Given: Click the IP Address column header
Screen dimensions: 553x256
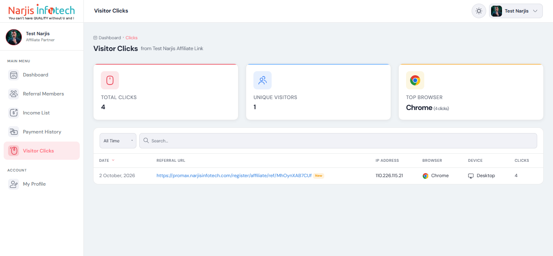Looking at the screenshot, I should tap(387, 161).
